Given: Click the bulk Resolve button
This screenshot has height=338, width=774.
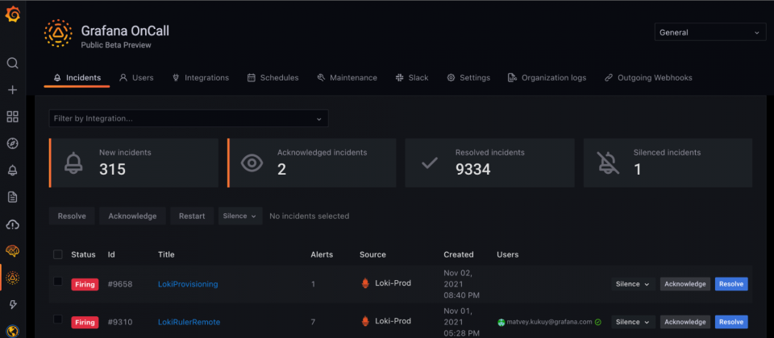Looking at the screenshot, I should tap(72, 216).
